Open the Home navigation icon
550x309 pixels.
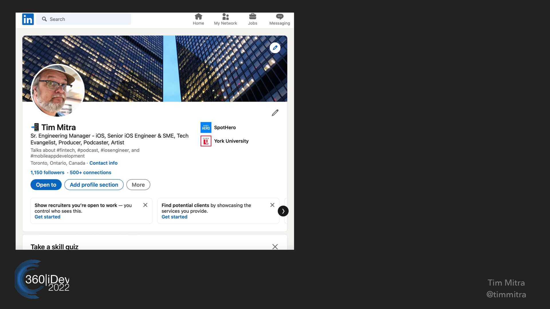pos(198,17)
